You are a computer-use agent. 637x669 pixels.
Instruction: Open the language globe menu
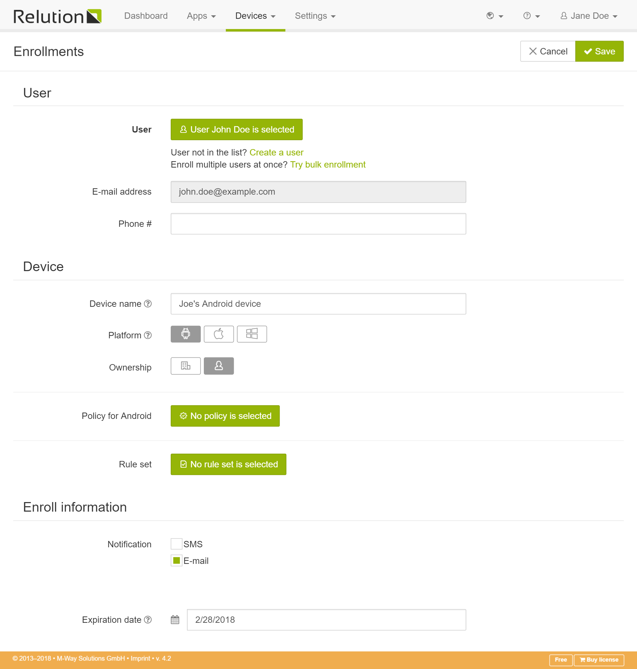(494, 16)
